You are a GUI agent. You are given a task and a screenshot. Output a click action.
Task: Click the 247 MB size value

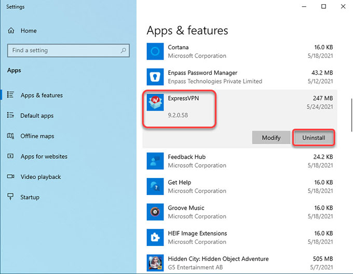click(x=322, y=98)
